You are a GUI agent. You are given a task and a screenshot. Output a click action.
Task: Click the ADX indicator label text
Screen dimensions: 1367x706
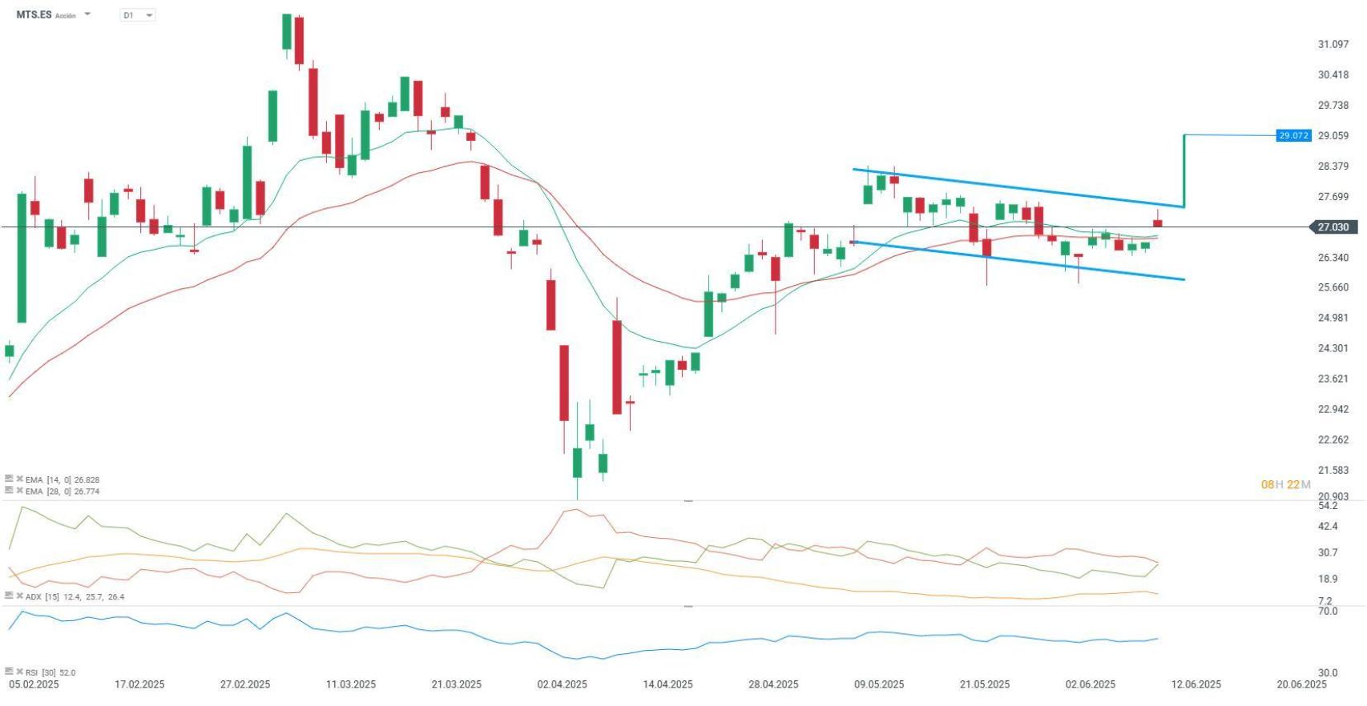(x=33, y=596)
